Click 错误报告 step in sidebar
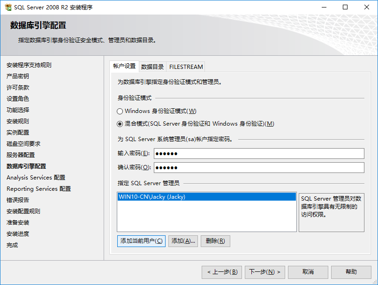 (18, 200)
